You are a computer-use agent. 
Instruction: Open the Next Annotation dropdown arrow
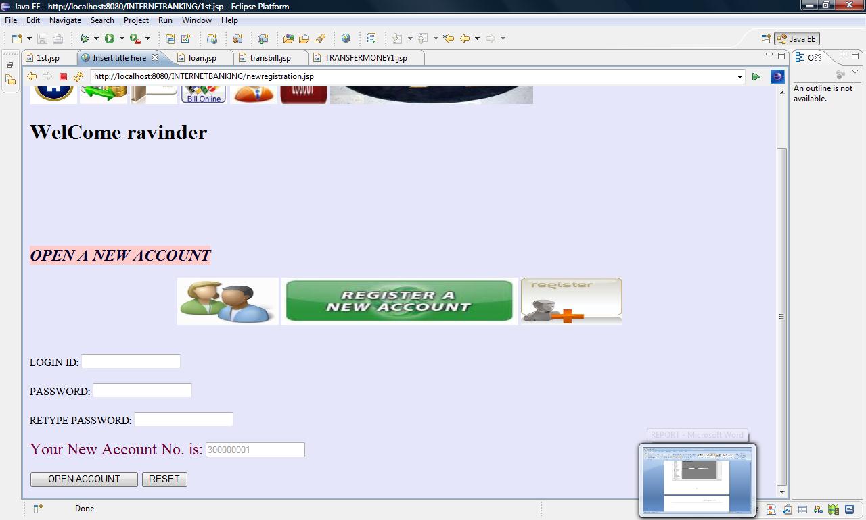click(410, 38)
